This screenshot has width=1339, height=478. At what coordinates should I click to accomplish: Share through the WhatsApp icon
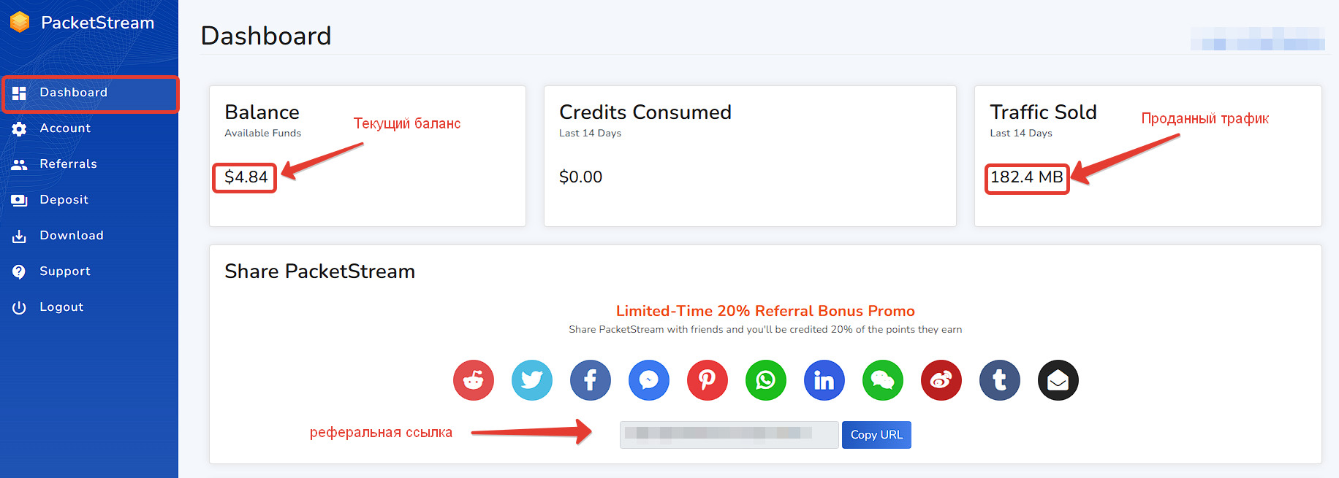coord(766,380)
